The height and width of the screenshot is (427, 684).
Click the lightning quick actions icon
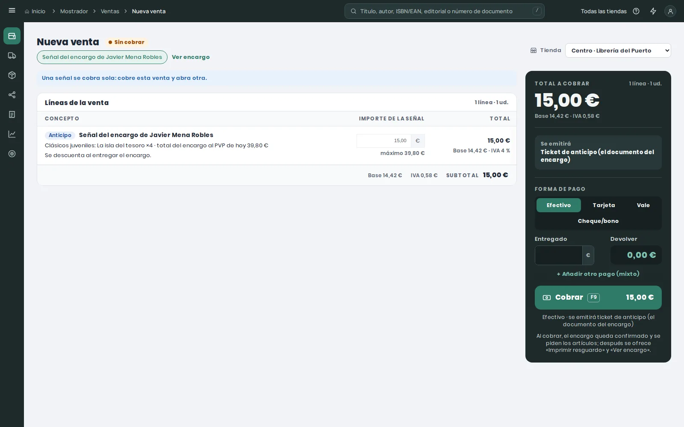(653, 11)
